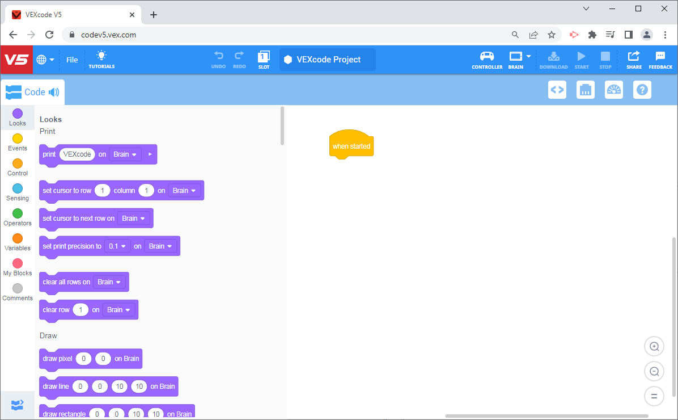The width and height of the screenshot is (678, 420).
Task: Expand the print block arrow toggle
Action: (x=150, y=154)
